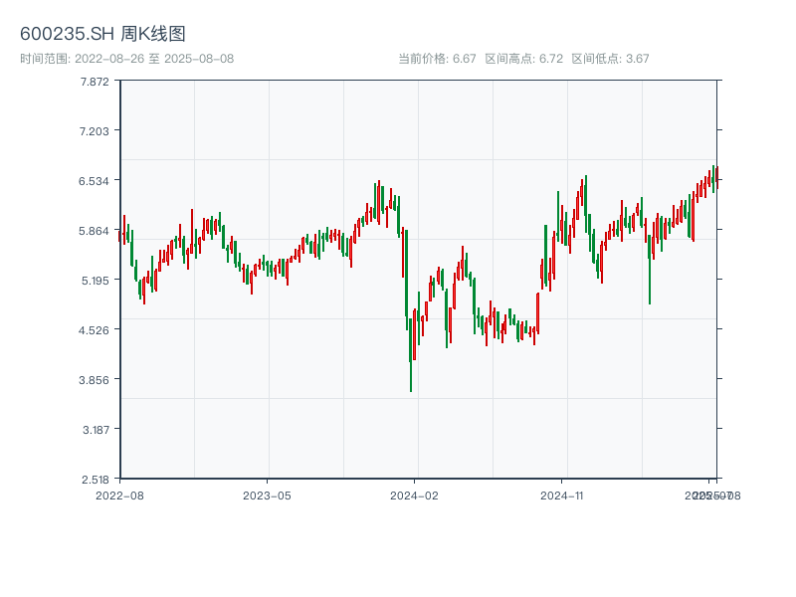
Task: Click the chart title 600235.SH 周K线图
Action: (x=102, y=34)
